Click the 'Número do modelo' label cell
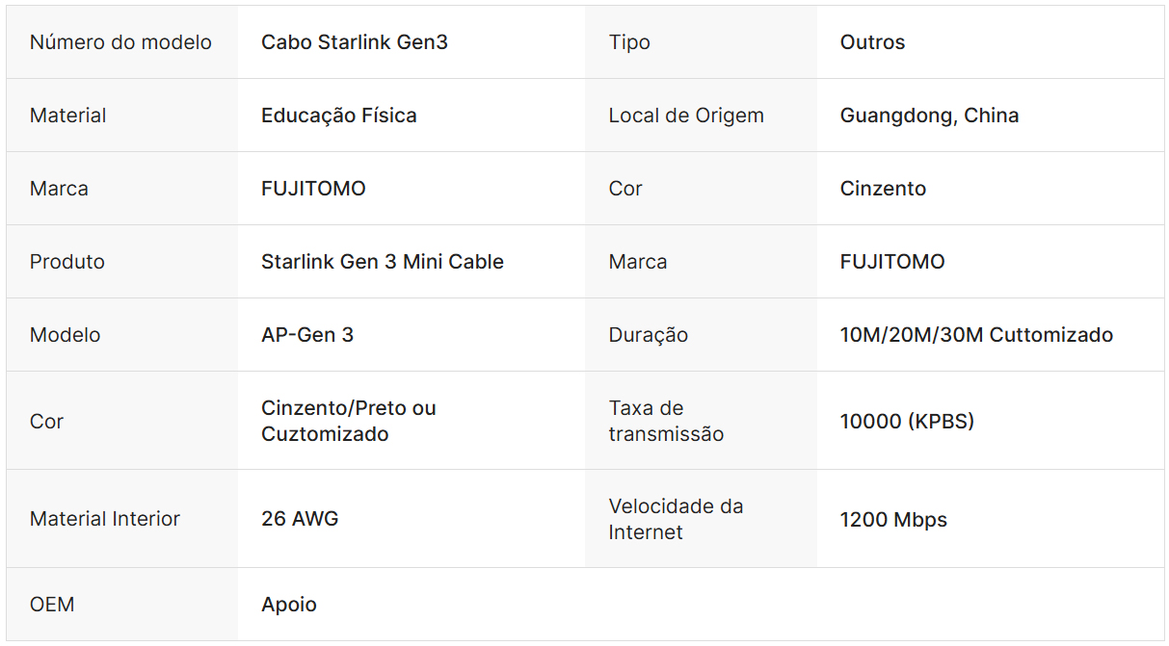Image resolution: width=1169 pixels, height=646 pixels. point(120,42)
